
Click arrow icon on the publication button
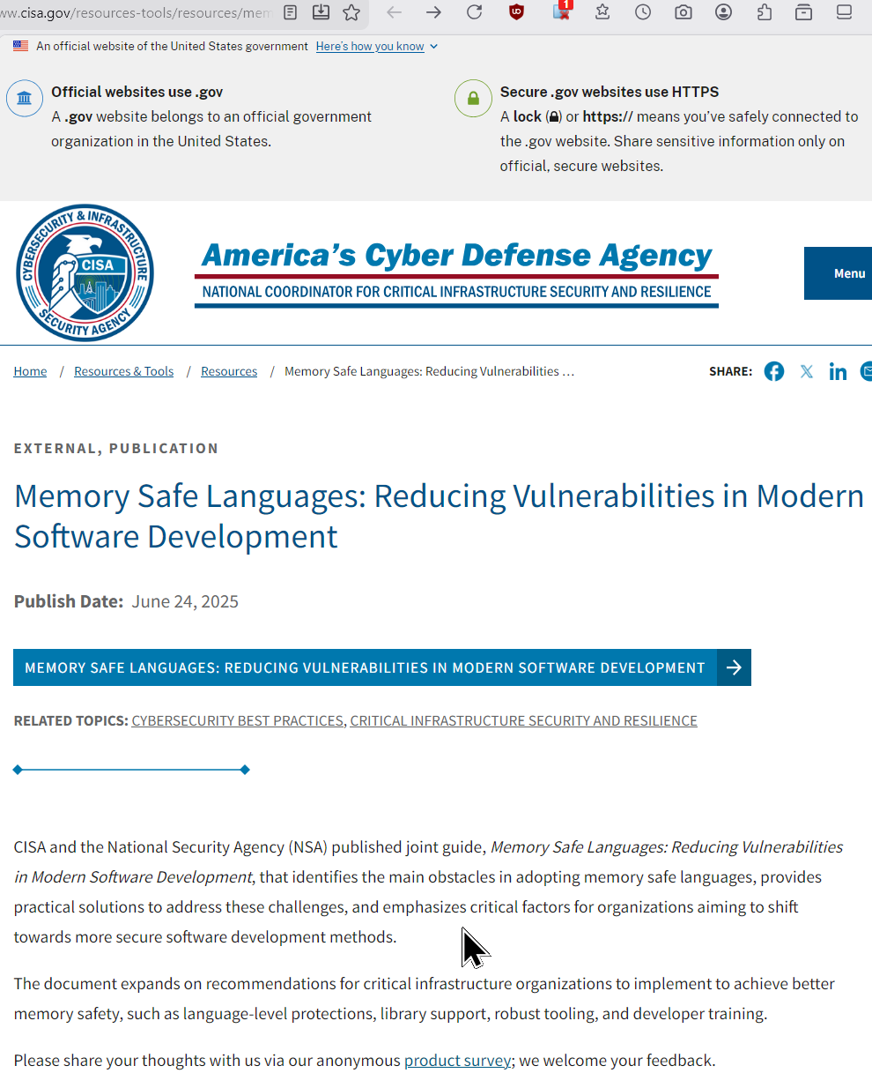734,667
